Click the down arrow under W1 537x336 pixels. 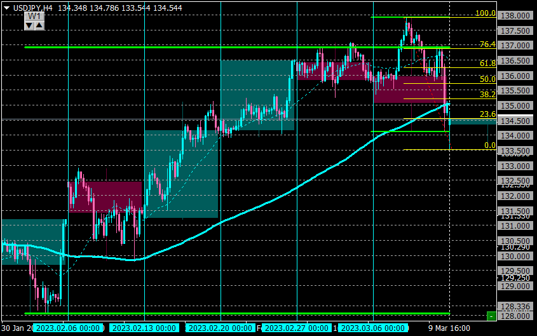point(29,25)
